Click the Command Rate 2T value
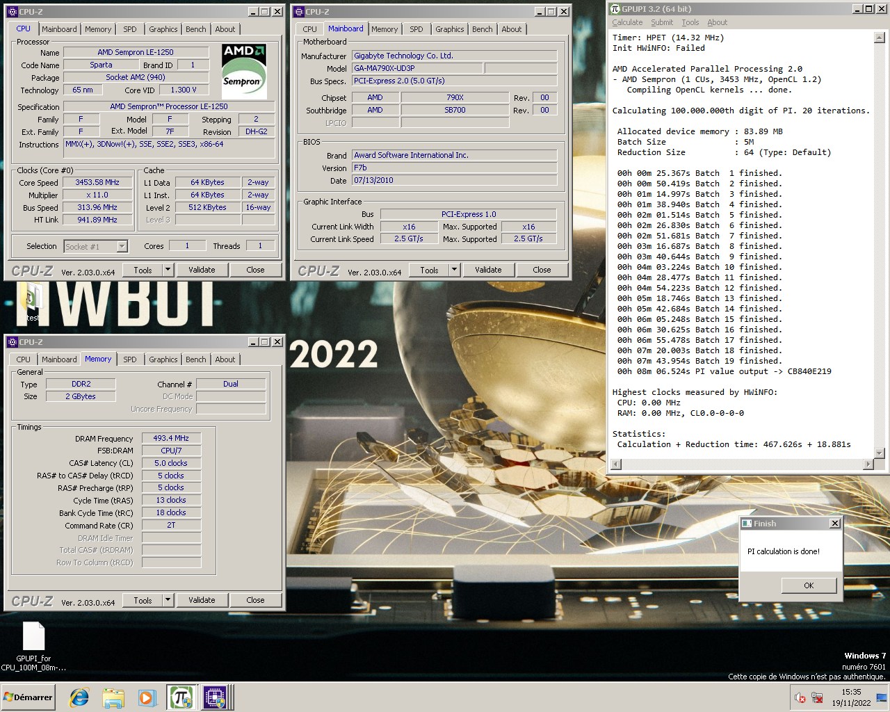 tap(171, 525)
